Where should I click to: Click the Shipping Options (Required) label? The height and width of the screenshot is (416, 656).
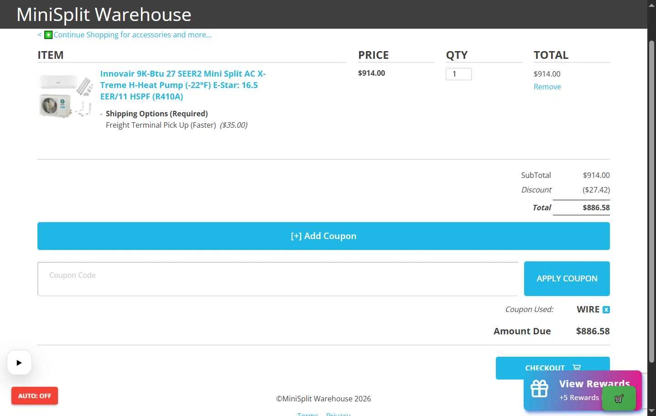pos(157,114)
